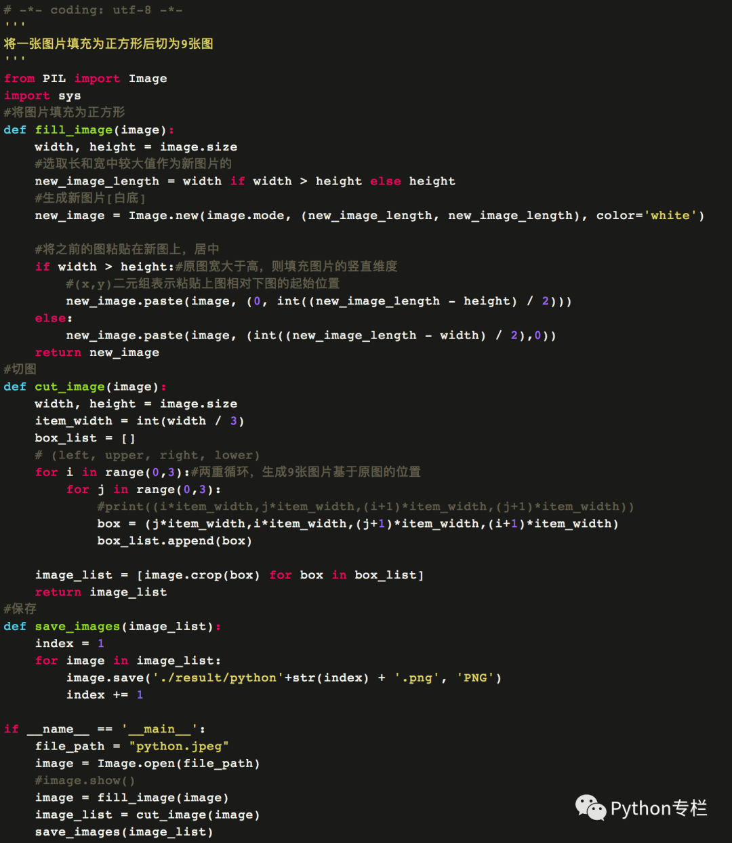The height and width of the screenshot is (843, 732).
Task: Click the "def save_images(image_list):" definition line
Action: 113,627
